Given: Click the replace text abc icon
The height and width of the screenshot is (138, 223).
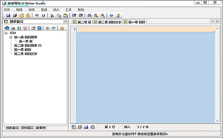Looking at the screenshot, I should pyautogui.click(x=96, y=15).
